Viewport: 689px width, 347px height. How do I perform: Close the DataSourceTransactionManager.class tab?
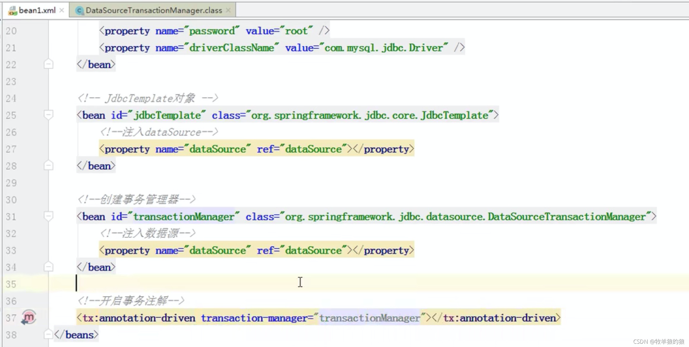point(228,10)
